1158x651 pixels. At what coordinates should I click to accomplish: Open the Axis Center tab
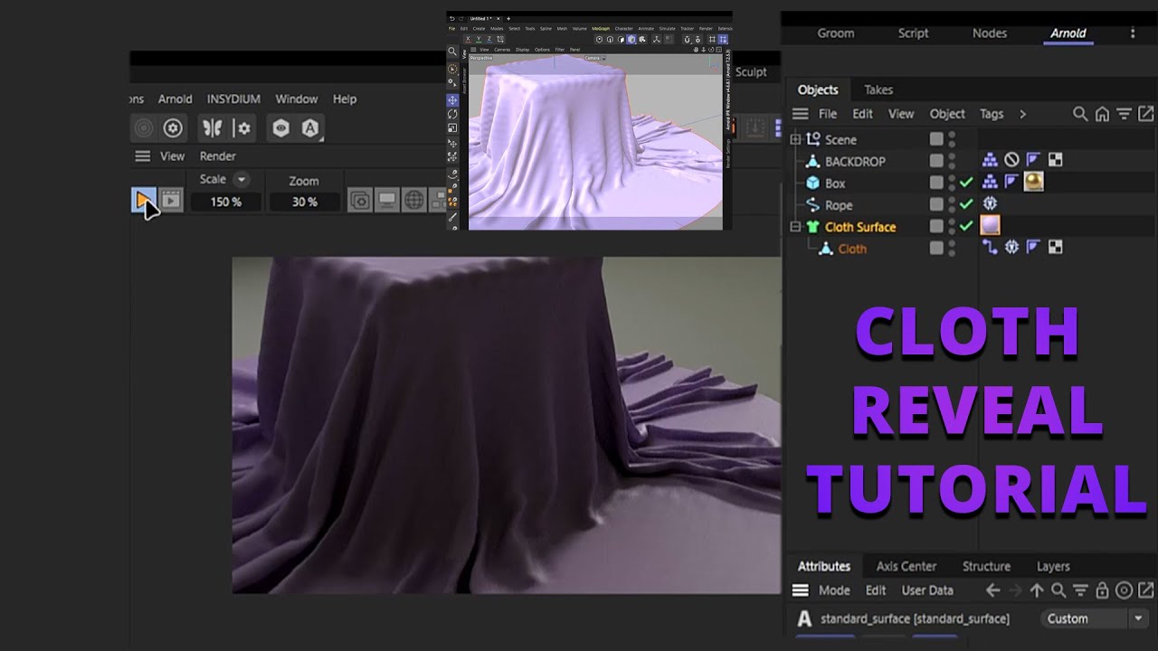(x=906, y=566)
